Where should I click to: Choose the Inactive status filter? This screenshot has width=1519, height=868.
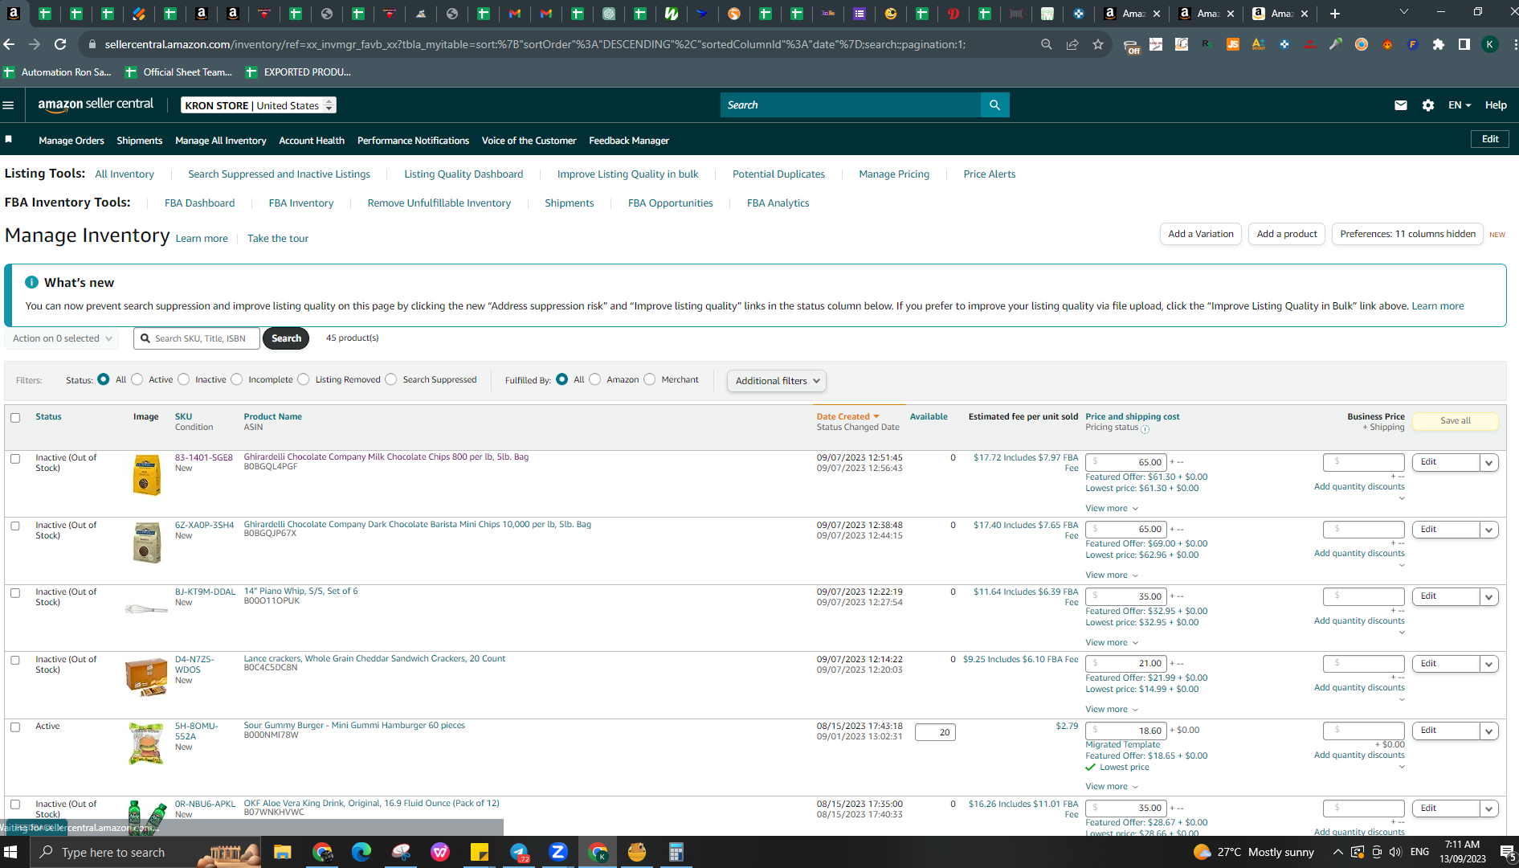tap(184, 379)
